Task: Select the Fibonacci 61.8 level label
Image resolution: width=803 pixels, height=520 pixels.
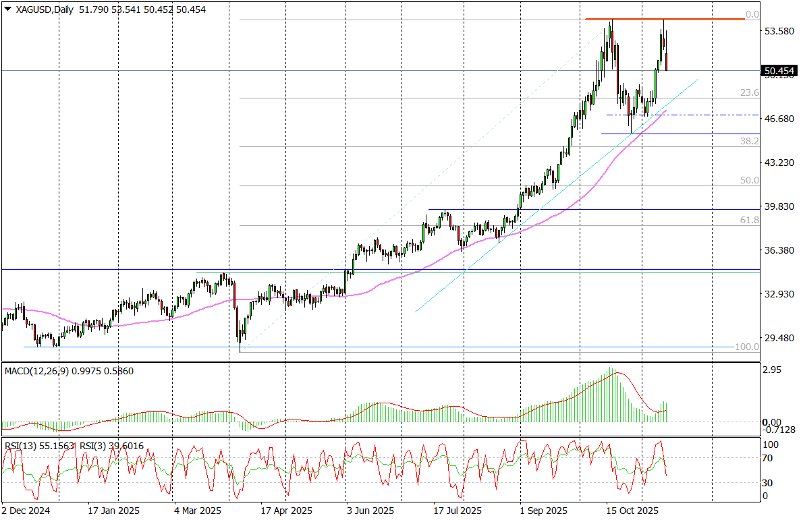Action: [x=750, y=220]
